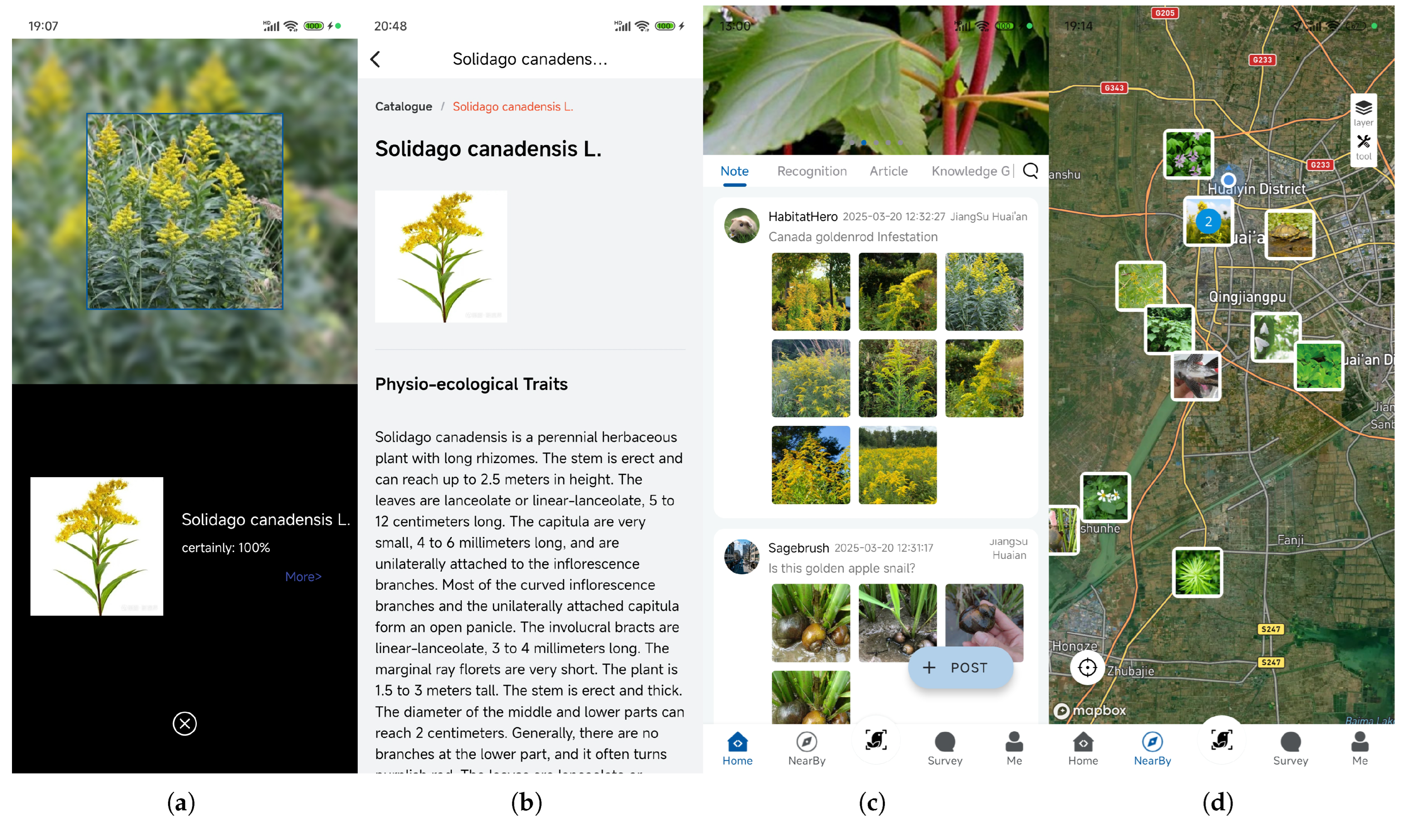Tap Home icon in the map screen bar
Viewport: 1403px width, 824px height.
(x=1083, y=748)
